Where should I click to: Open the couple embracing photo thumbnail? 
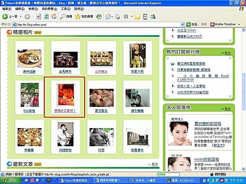[65, 134]
